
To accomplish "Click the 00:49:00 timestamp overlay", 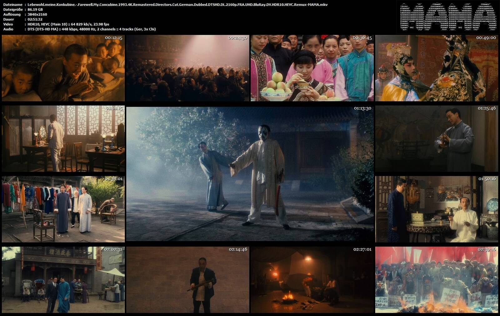I will coord(486,37).
